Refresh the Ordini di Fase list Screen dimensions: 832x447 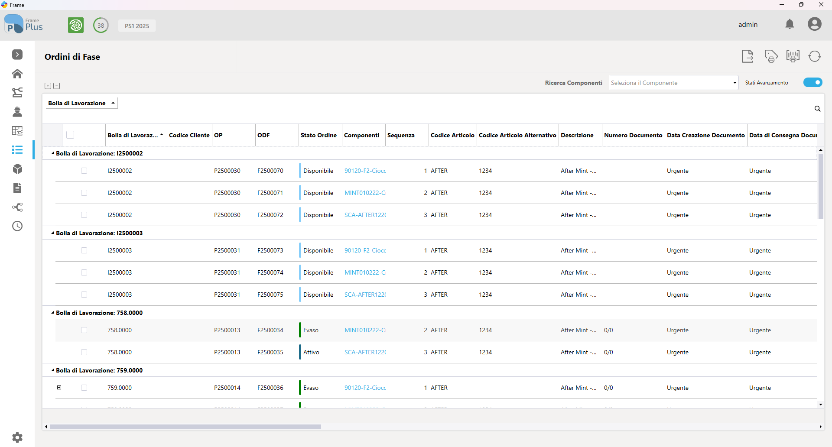(x=815, y=56)
